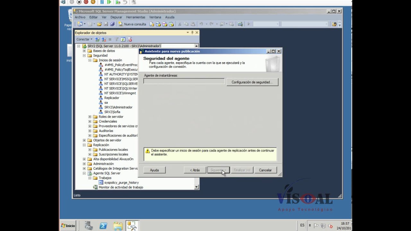The height and width of the screenshot is (231, 411).
Task: Open PowerShell from the taskbar
Action: point(103,226)
